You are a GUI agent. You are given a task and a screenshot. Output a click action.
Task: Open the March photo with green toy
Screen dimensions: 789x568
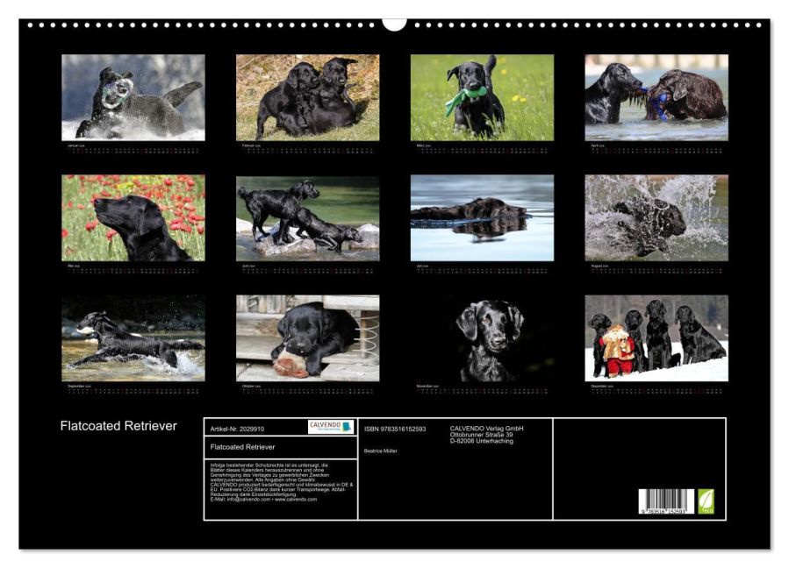(x=482, y=97)
